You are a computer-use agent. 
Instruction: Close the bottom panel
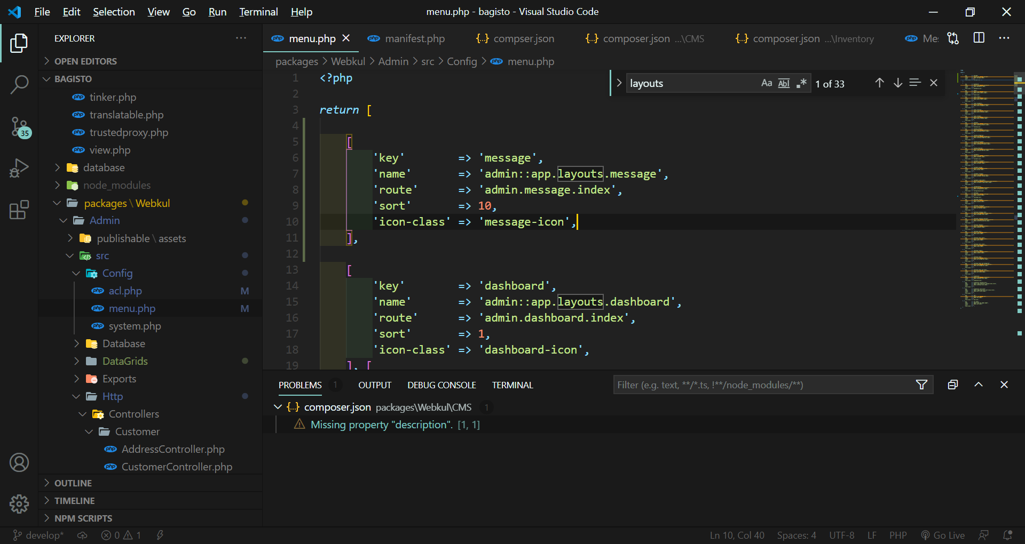click(1004, 385)
